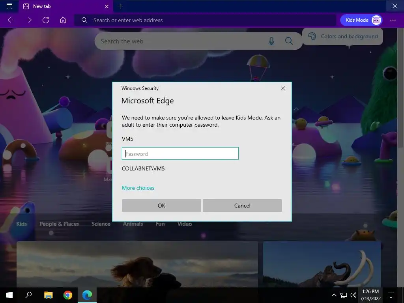This screenshot has height=303, width=404.
Task: Open the Windows Start menu
Action: coord(9,295)
